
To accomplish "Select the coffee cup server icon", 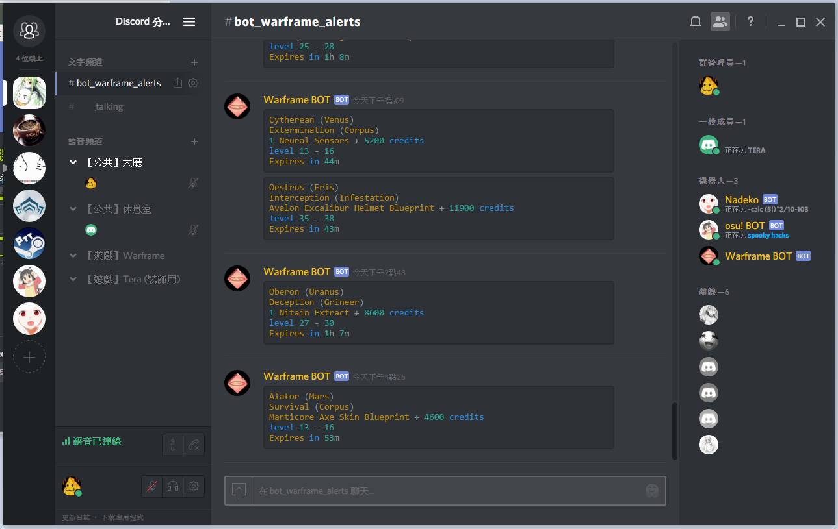I will click(x=29, y=130).
